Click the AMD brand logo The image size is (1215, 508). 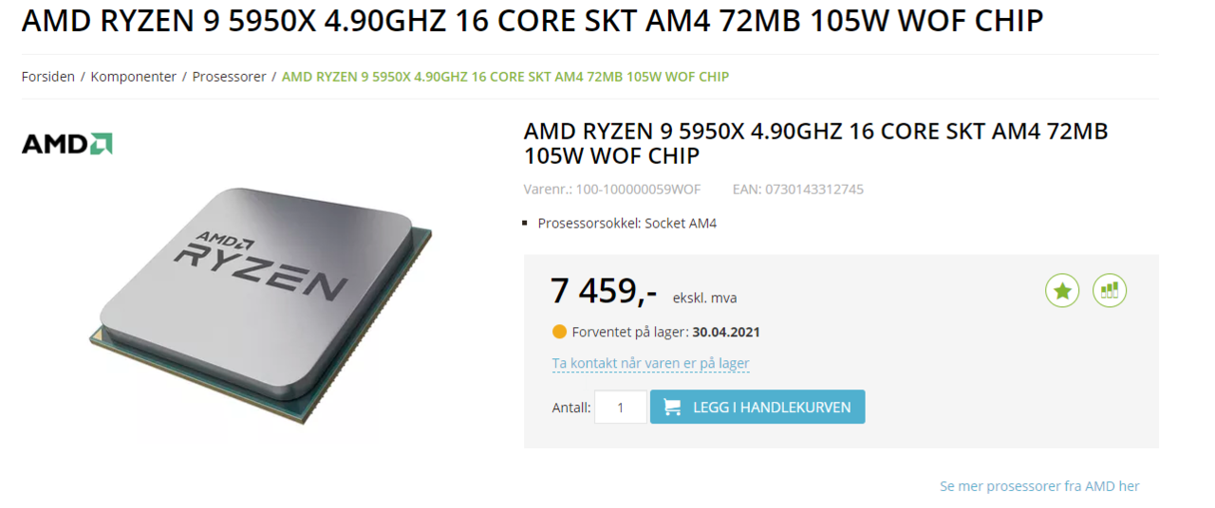67,144
